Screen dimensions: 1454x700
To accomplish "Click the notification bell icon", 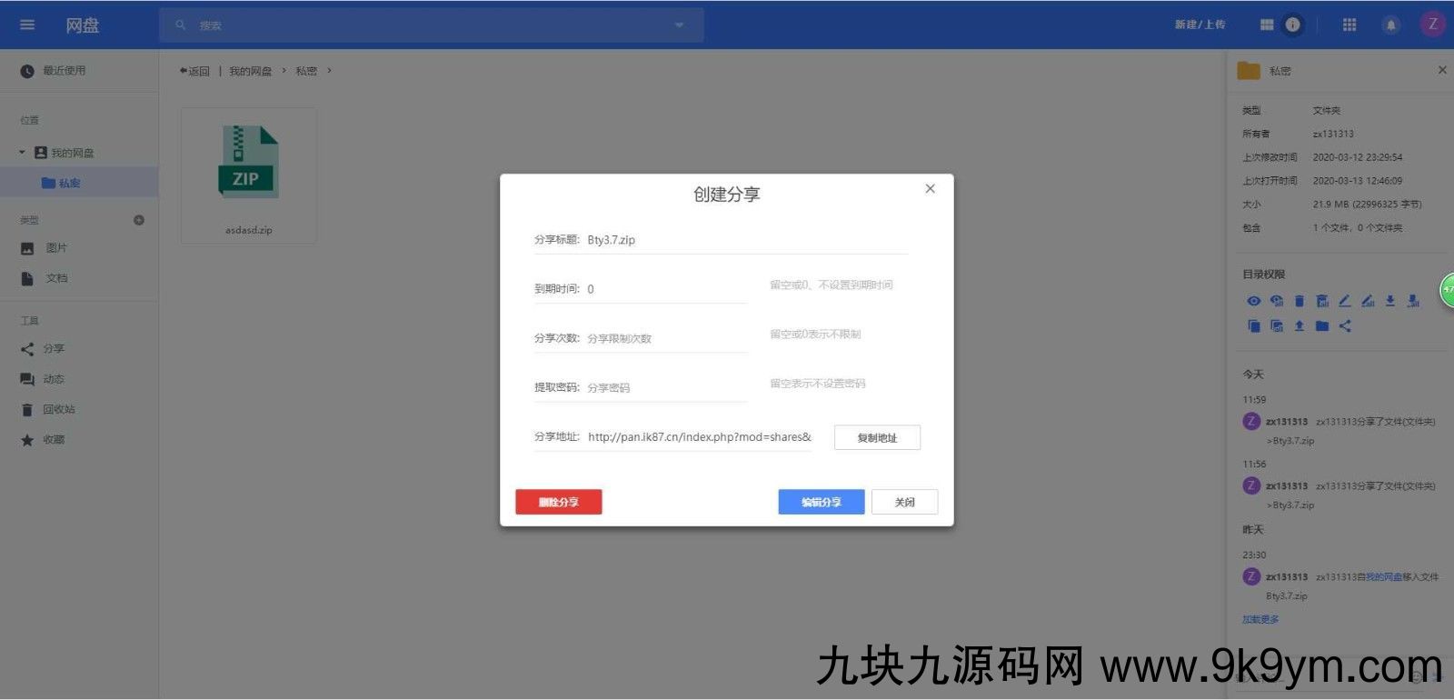I will coord(1390,25).
